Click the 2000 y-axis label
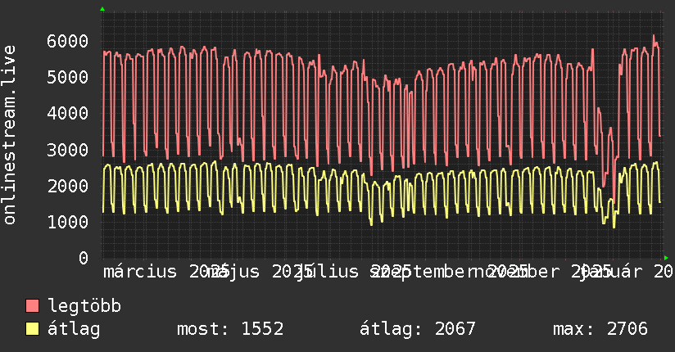 [x=68, y=186]
